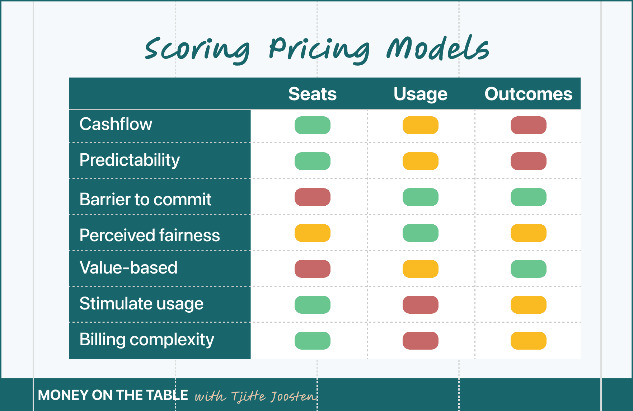This screenshot has height=411, width=633.
Task: Click the Usage column header
Action: 421,95
